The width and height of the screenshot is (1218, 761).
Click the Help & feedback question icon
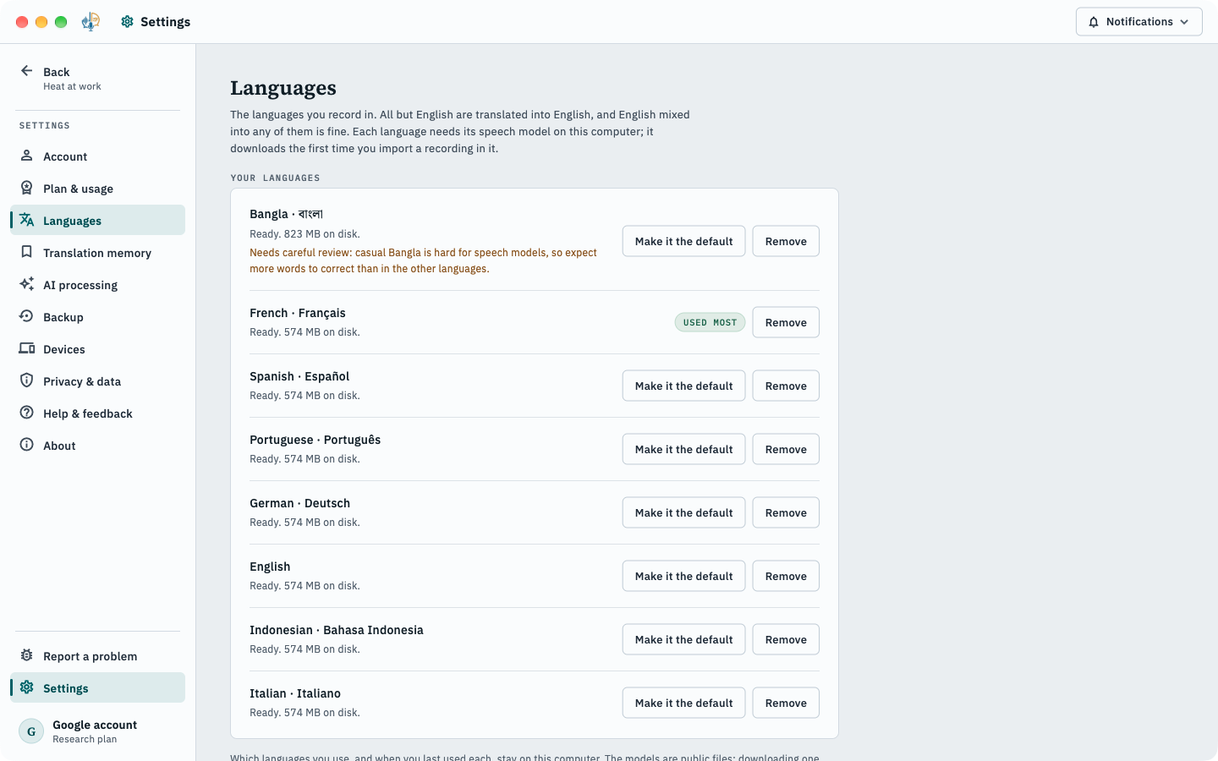pyautogui.click(x=27, y=413)
